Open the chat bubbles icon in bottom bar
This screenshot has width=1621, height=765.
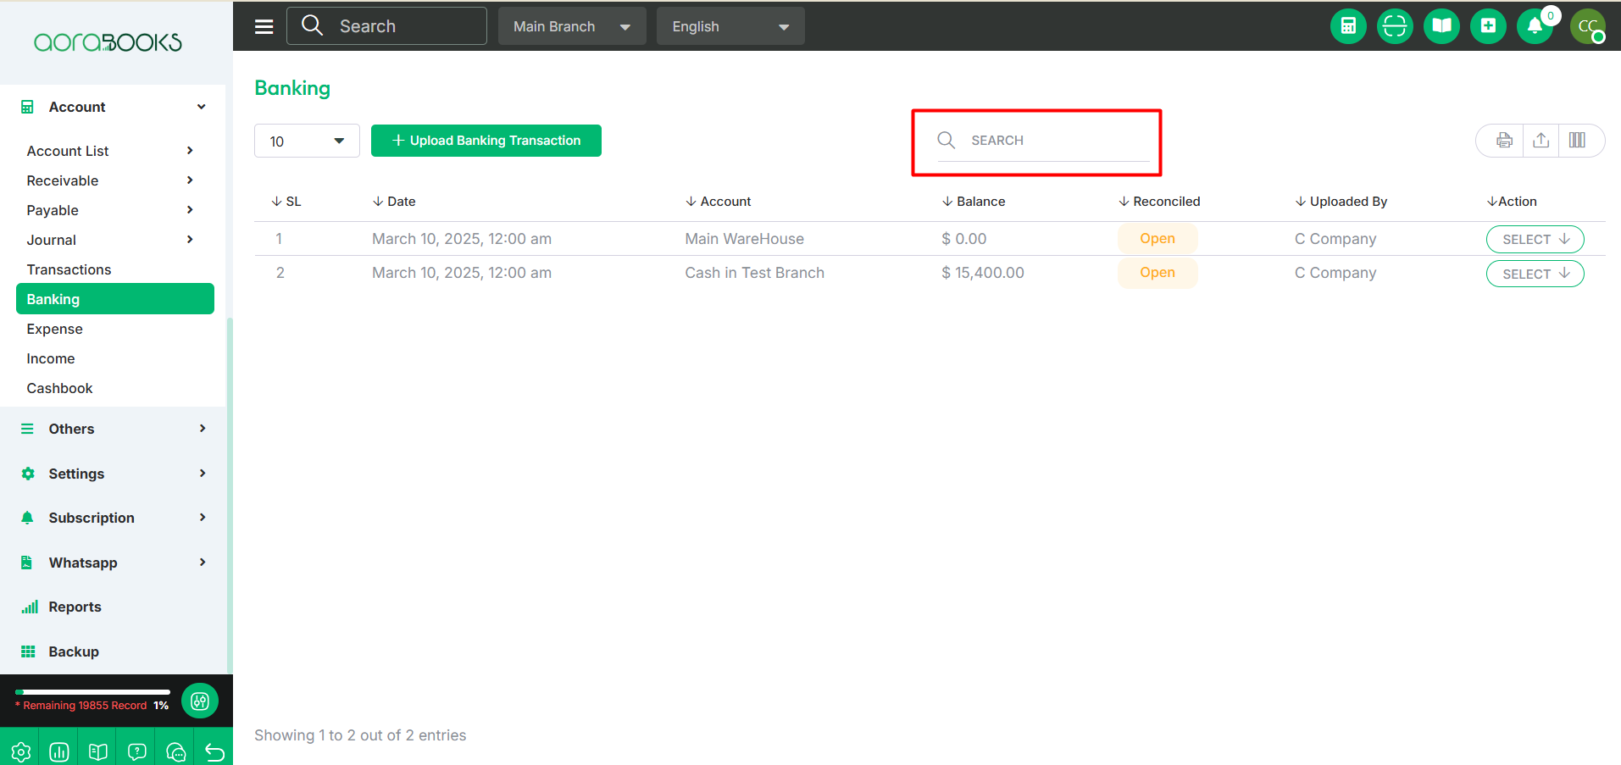[x=176, y=751]
